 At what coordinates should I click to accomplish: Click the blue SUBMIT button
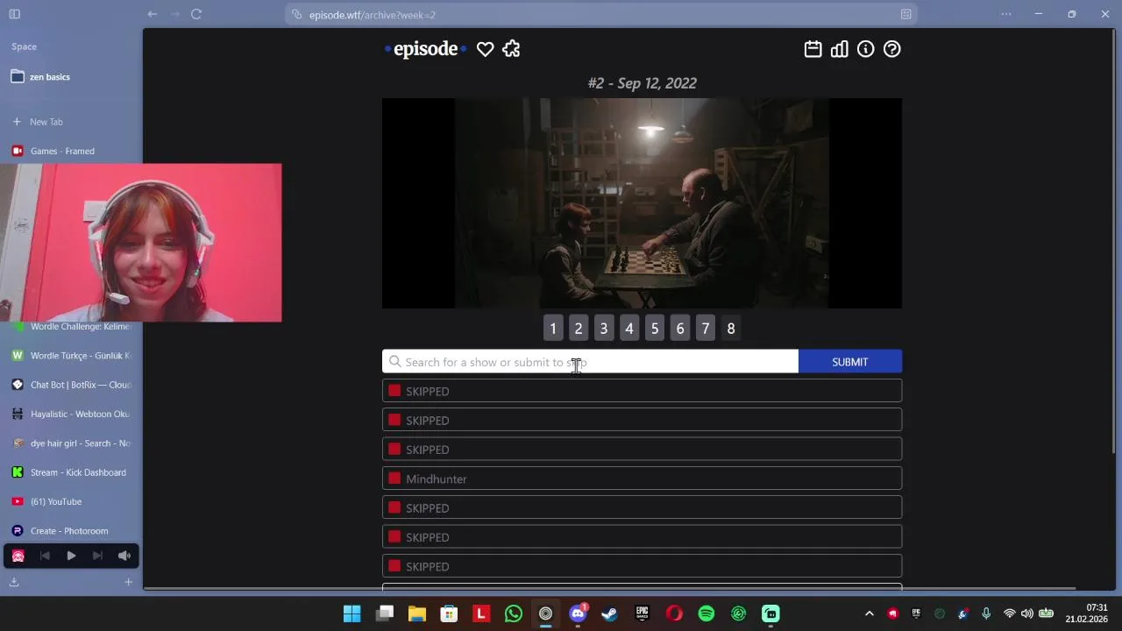coord(850,362)
